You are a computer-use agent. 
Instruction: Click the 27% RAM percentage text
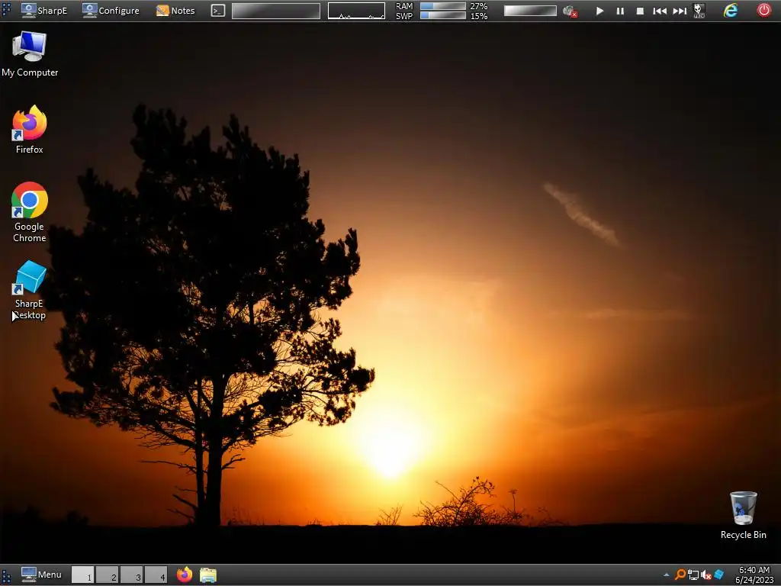coord(479,6)
